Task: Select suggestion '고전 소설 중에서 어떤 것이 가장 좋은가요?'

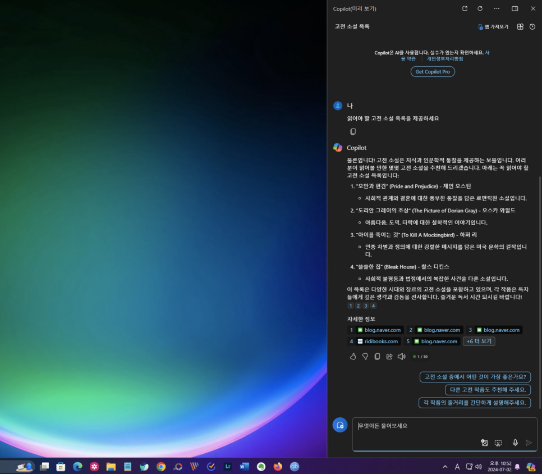Action: [475, 377]
